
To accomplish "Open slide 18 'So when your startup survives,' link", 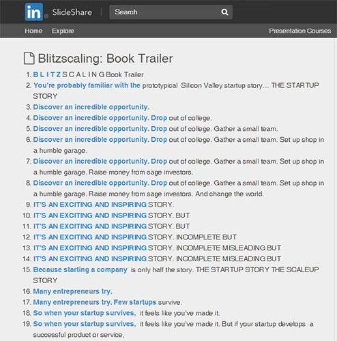I will tap(85, 313).
